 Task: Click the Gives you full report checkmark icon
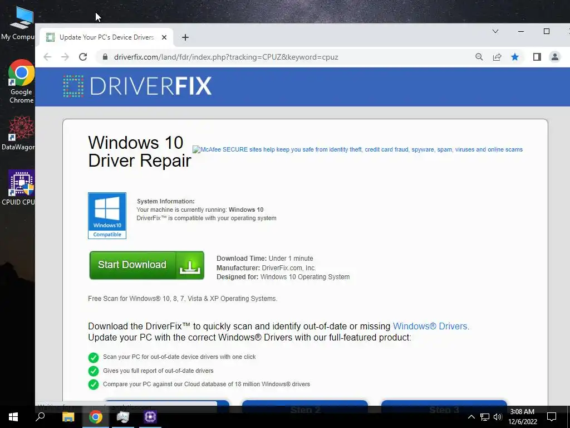94,371
